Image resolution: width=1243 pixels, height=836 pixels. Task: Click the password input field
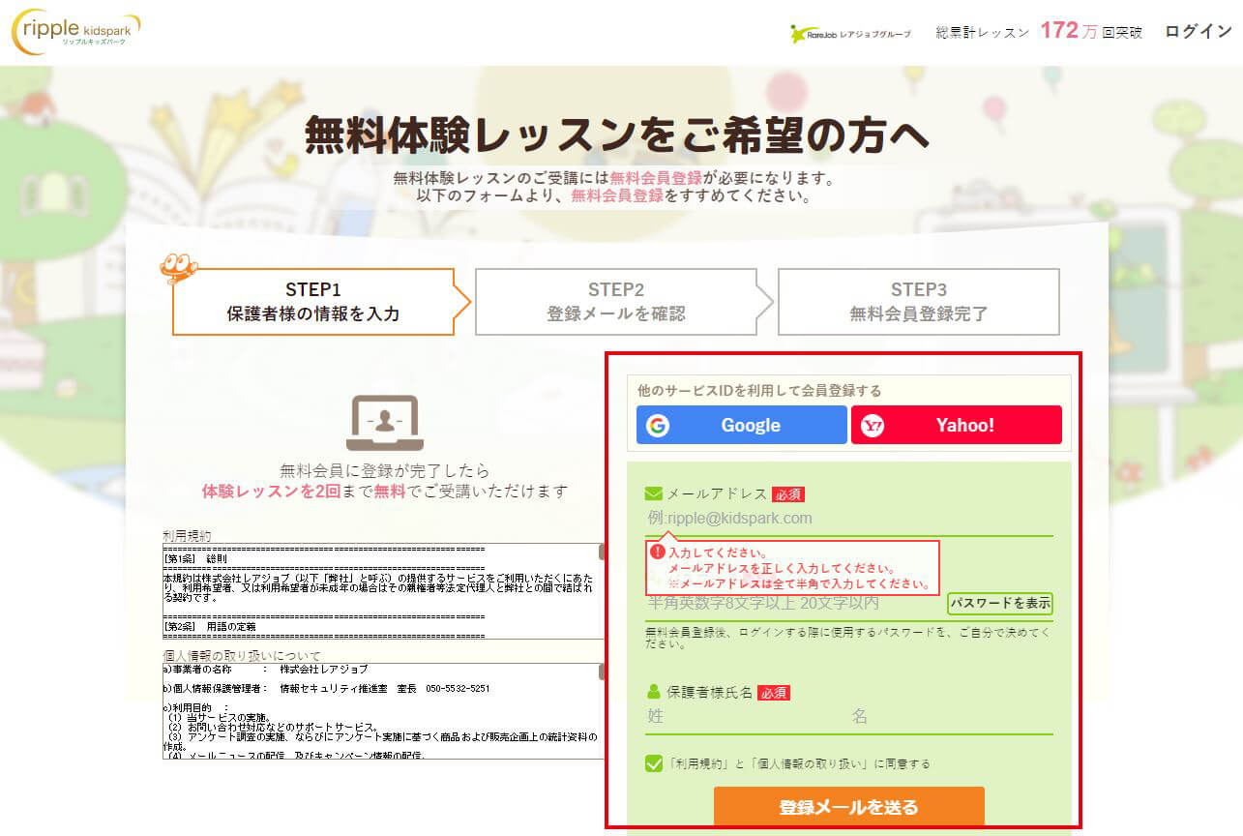(774, 605)
